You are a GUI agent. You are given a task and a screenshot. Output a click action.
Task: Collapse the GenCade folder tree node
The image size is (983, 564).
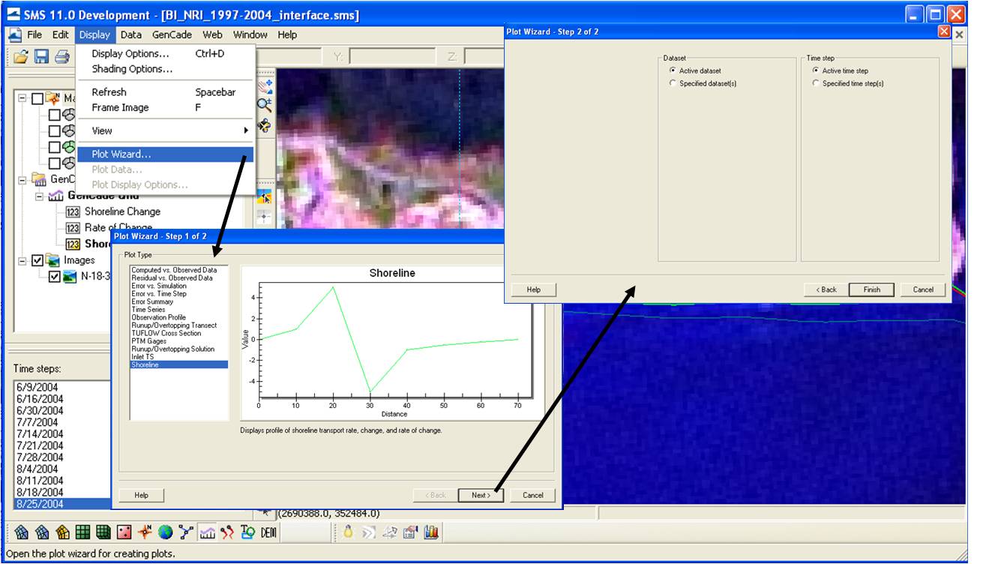pos(23,179)
